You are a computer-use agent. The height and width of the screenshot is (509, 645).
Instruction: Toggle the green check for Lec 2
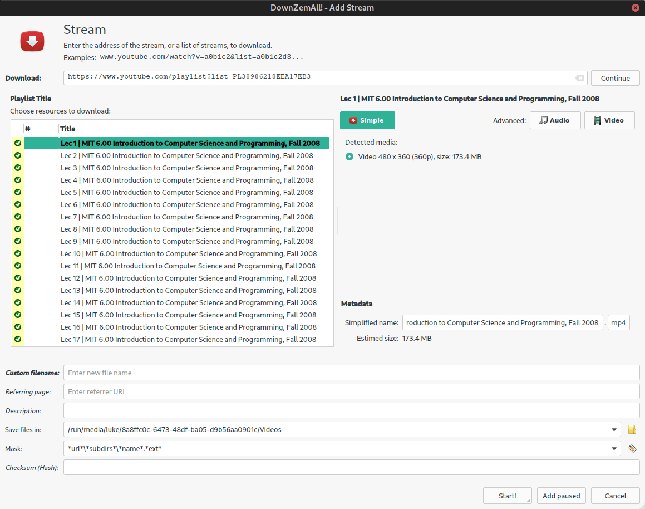pyautogui.click(x=18, y=155)
